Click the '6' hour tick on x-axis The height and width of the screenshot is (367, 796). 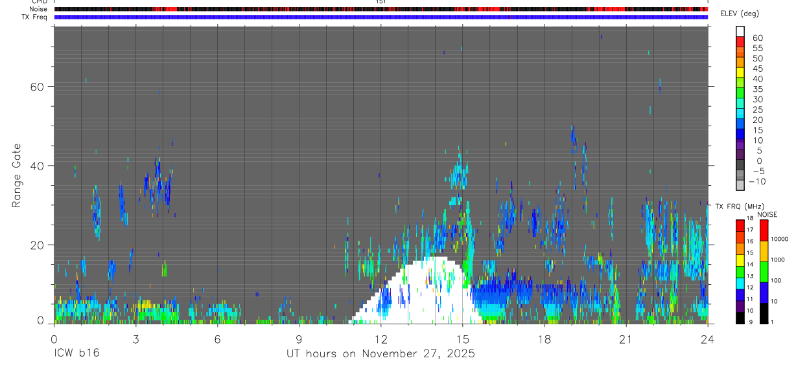point(217,339)
